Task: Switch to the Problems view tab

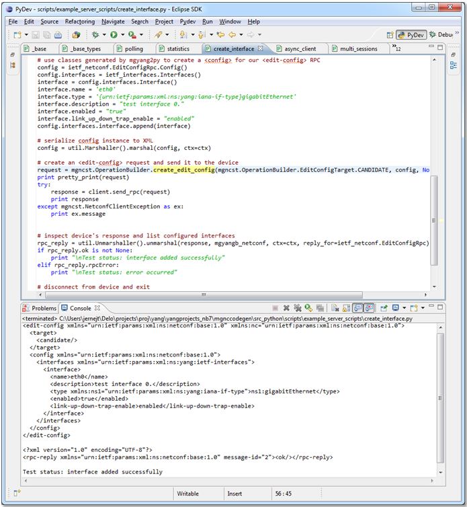Action: point(42,308)
